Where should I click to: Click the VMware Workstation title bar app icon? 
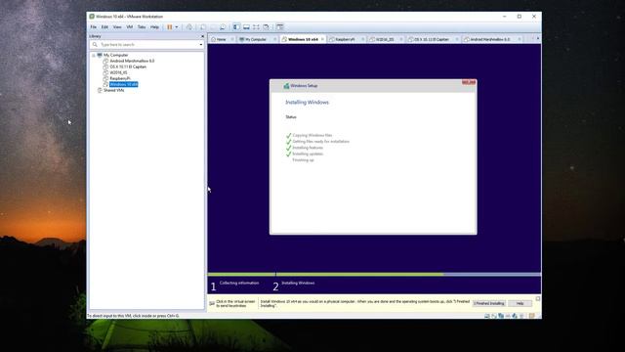(x=92, y=17)
